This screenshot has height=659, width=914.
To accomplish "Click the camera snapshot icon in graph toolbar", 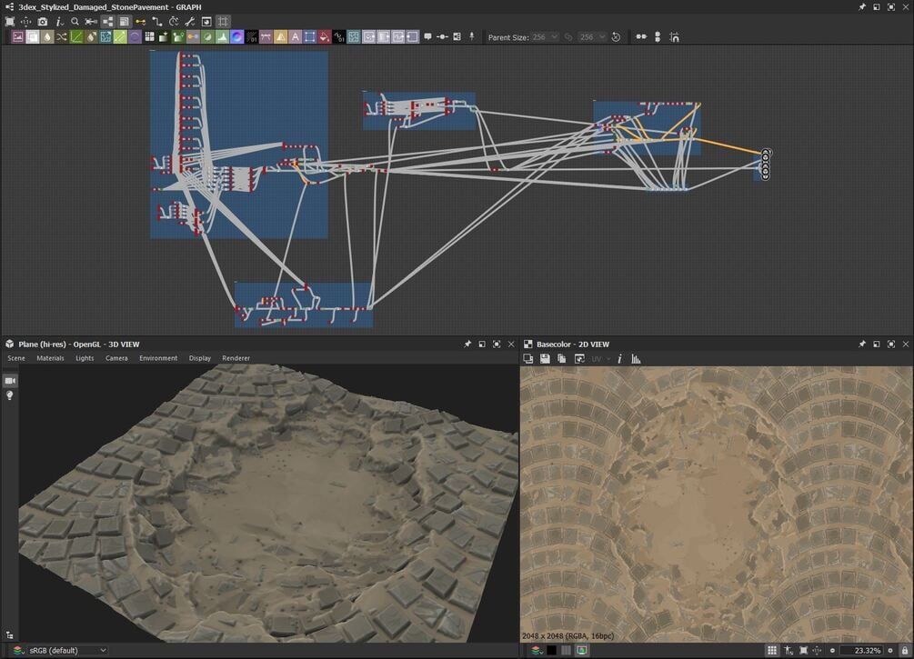I will 43,22.
